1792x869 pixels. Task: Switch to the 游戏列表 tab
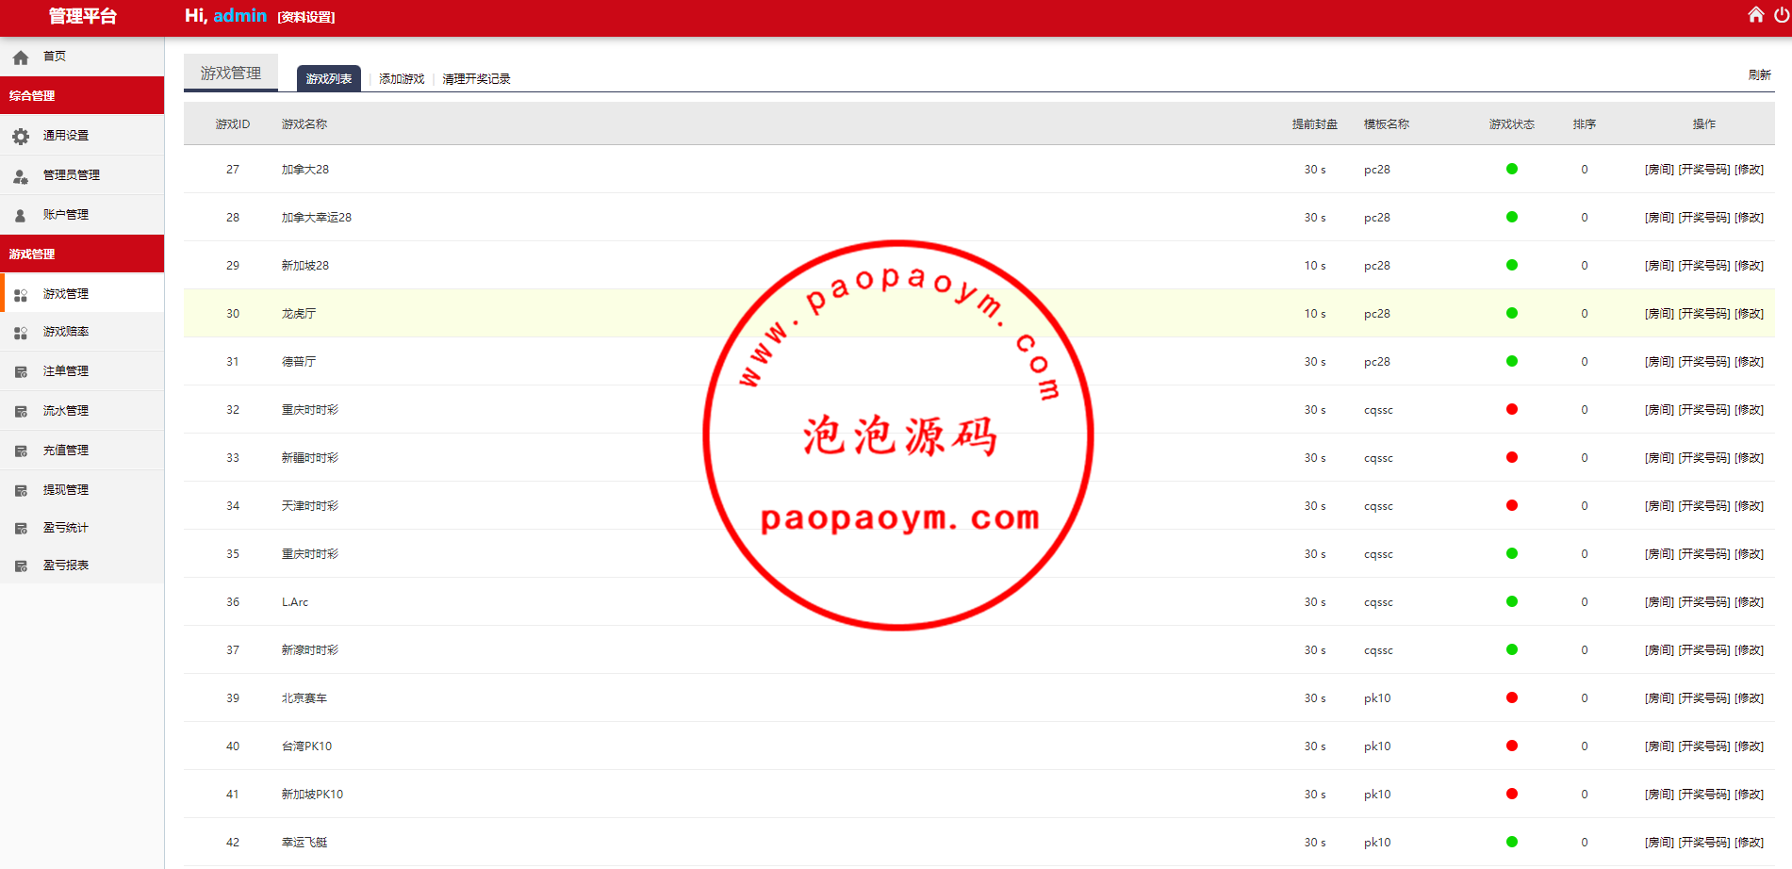pos(329,78)
